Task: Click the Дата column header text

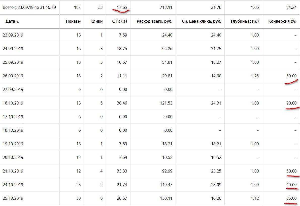Action: (10, 21)
